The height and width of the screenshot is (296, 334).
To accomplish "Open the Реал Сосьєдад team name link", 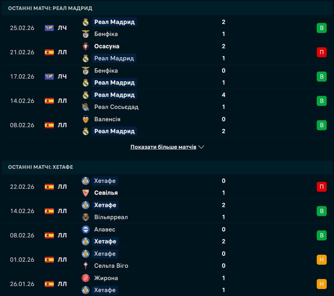I will click(x=116, y=107).
